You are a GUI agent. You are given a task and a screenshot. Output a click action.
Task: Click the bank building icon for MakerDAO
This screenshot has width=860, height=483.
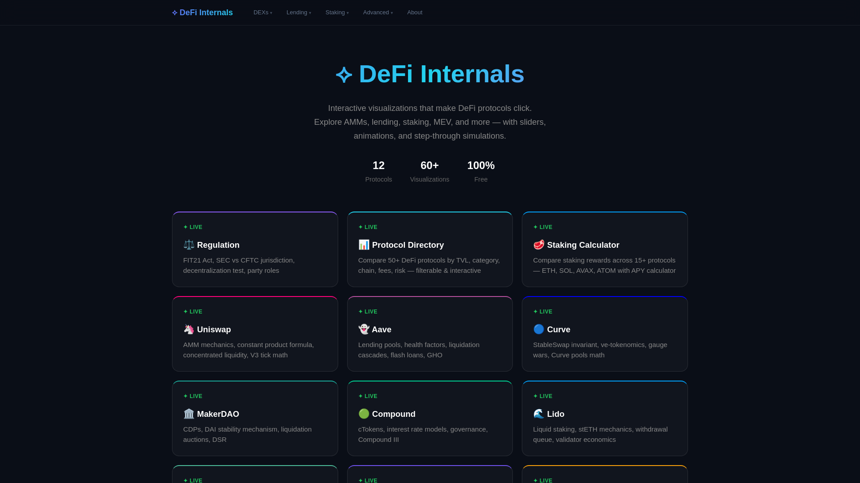[x=189, y=414]
